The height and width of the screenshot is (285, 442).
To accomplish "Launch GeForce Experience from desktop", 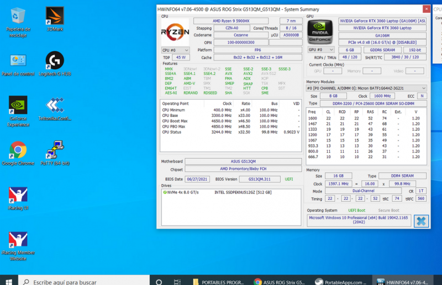I will click(18, 111).
